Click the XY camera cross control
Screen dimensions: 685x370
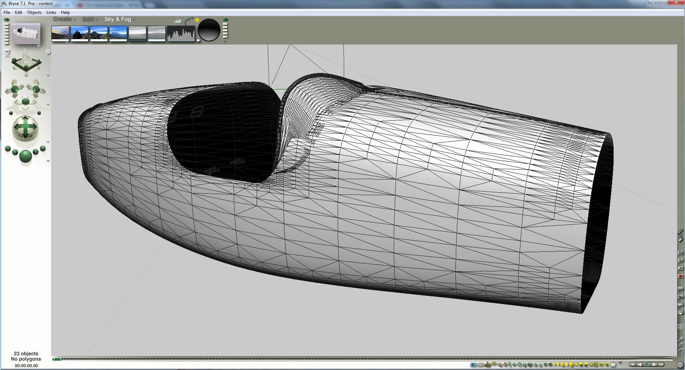15,89
